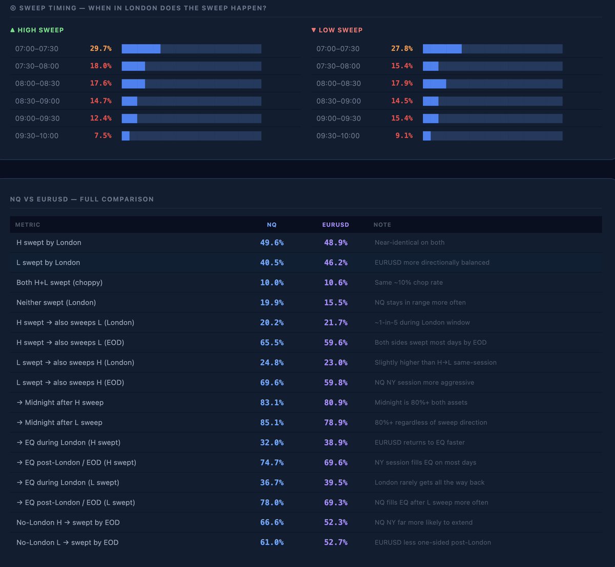Click 'L swept → also sweeps H (London)' label
This screenshot has width=615, height=567.
coord(75,363)
